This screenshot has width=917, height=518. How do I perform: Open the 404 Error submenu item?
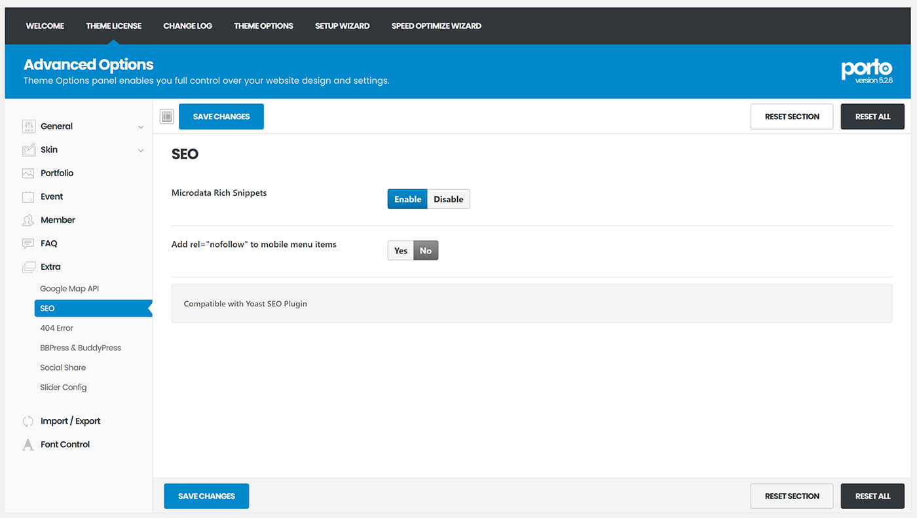coord(57,328)
